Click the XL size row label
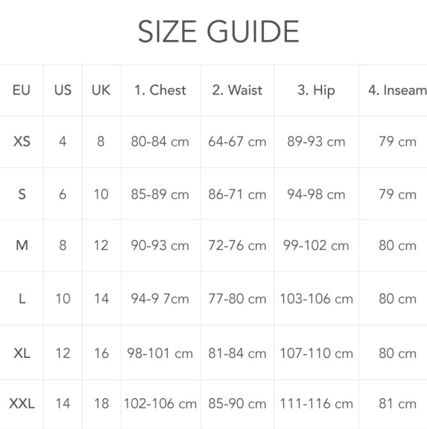Screen dimensions: 427x429 tap(22, 353)
